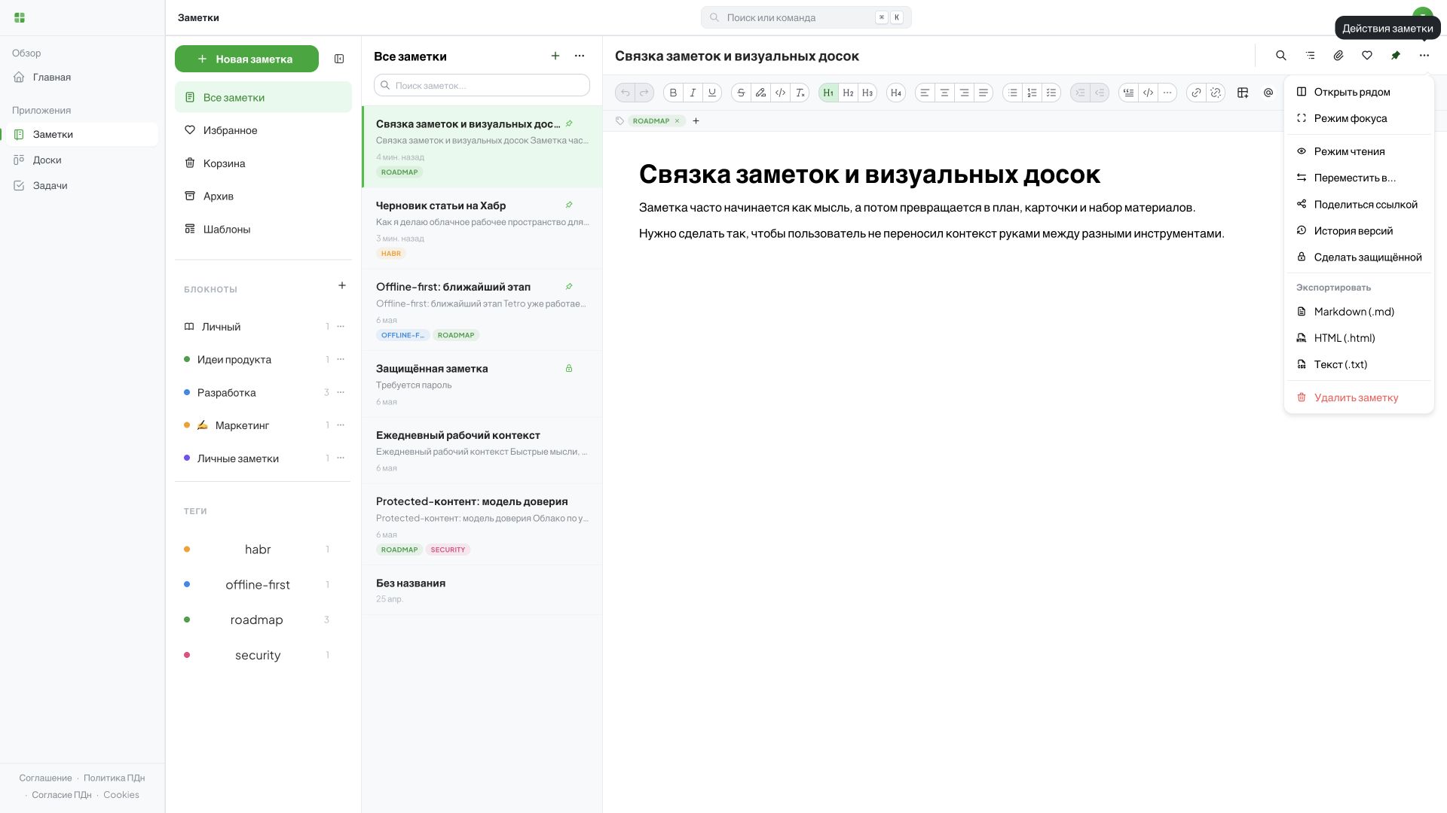Screen dimensions: 1447x813
Task: Create a new notebook with the plus
Action: pyautogui.click(x=342, y=285)
